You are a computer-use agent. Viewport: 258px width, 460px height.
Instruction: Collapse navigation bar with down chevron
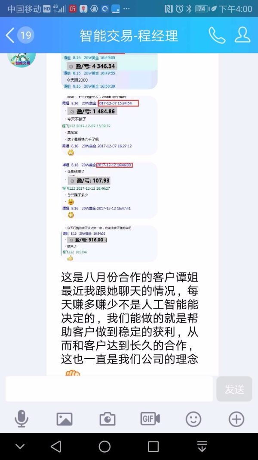[x=20, y=447]
